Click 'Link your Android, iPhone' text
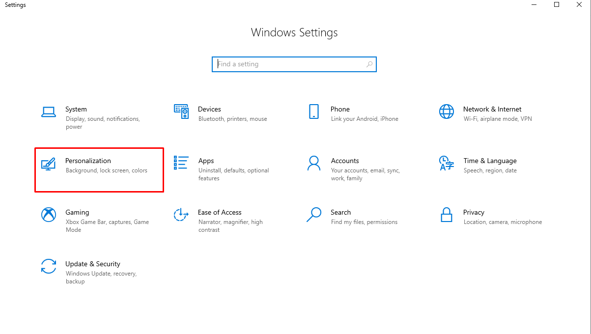The width and height of the screenshot is (591, 334). (365, 119)
